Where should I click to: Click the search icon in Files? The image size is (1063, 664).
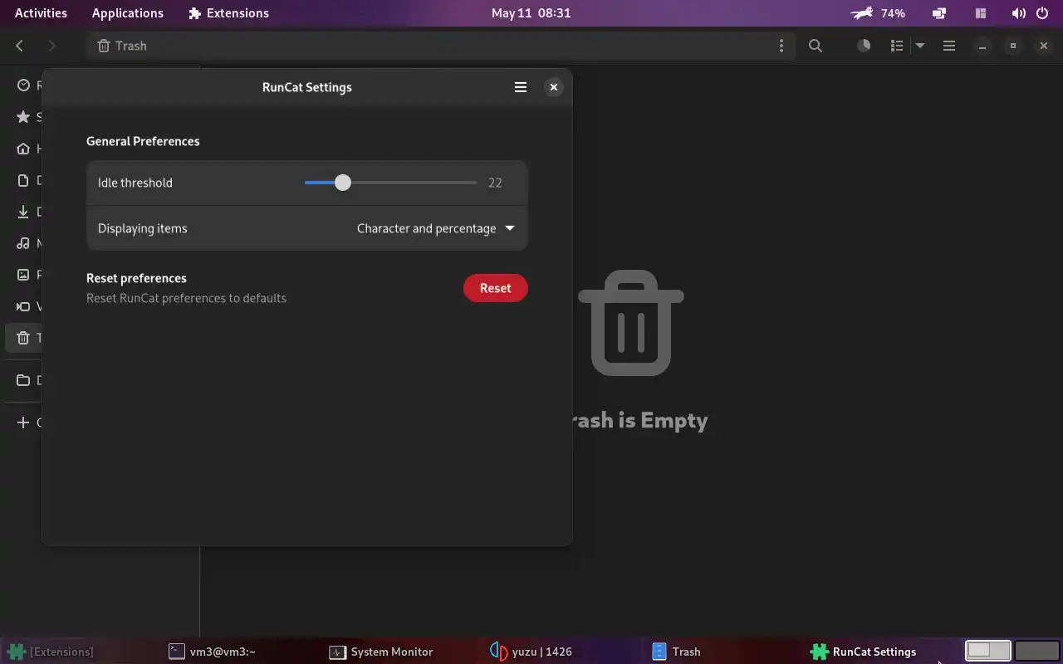[x=816, y=46]
